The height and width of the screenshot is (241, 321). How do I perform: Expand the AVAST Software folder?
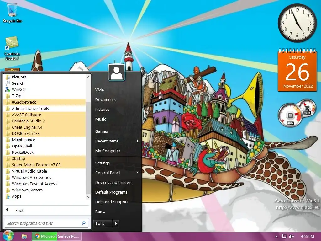pyautogui.click(x=45, y=115)
